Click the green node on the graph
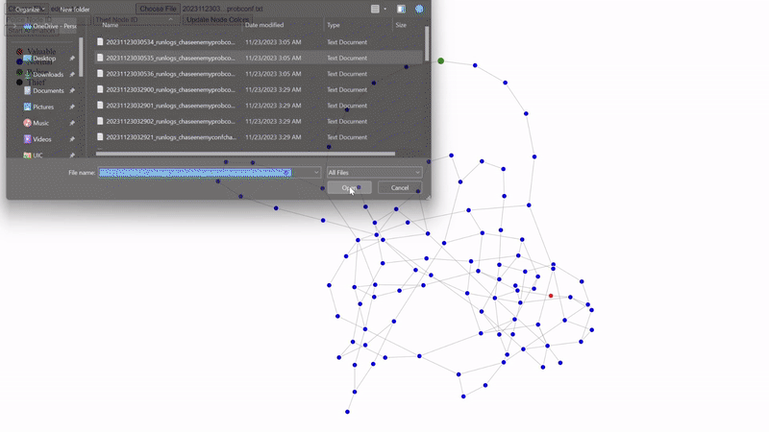 click(x=441, y=61)
